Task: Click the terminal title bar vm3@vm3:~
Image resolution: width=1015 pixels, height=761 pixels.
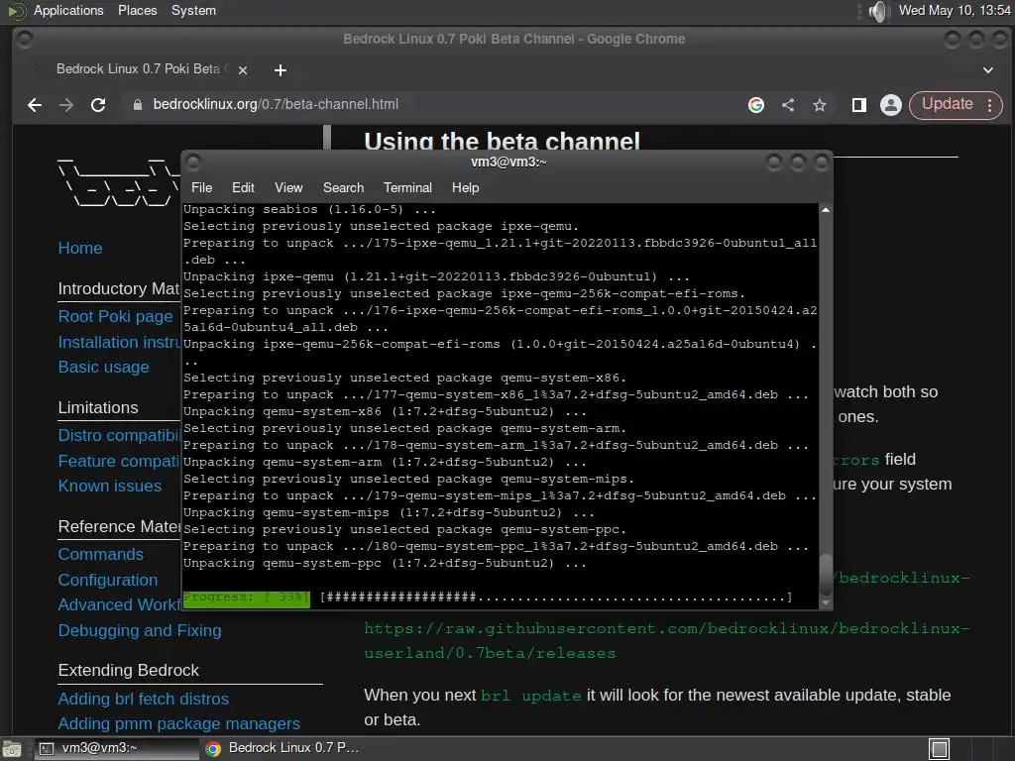Action: point(508,162)
